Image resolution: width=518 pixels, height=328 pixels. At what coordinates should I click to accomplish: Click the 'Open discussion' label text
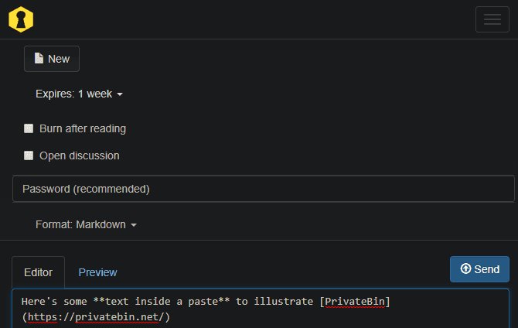[x=80, y=155]
